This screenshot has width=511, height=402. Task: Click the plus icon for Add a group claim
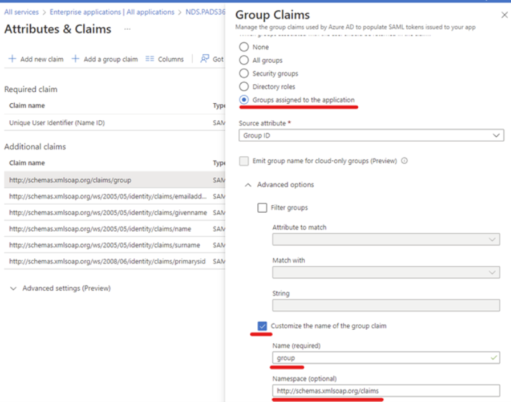point(75,59)
